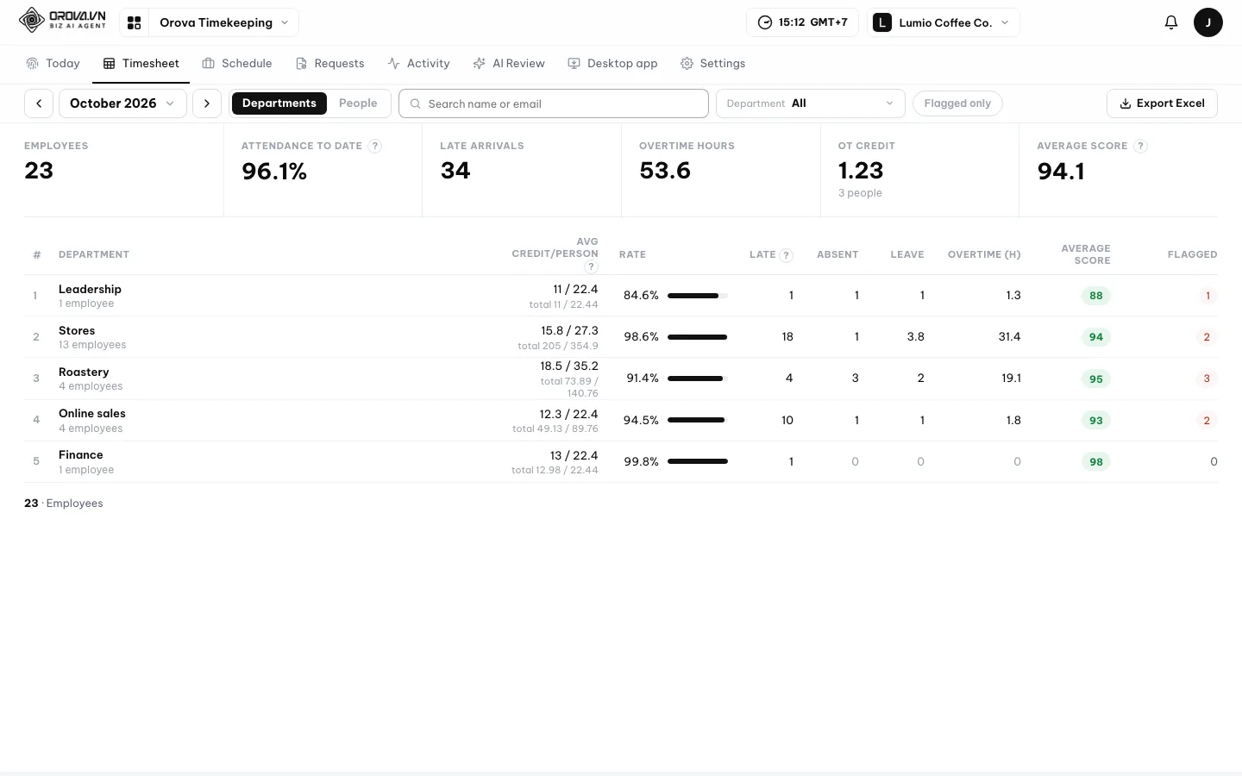Click the Online sales department name
The height and width of the screenshot is (776, 1242).
click(92, 414)
